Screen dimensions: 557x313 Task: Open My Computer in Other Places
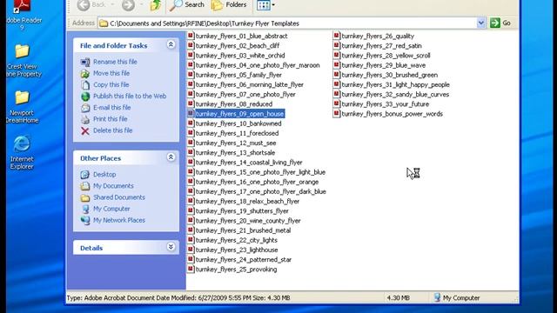coord(111,209)
